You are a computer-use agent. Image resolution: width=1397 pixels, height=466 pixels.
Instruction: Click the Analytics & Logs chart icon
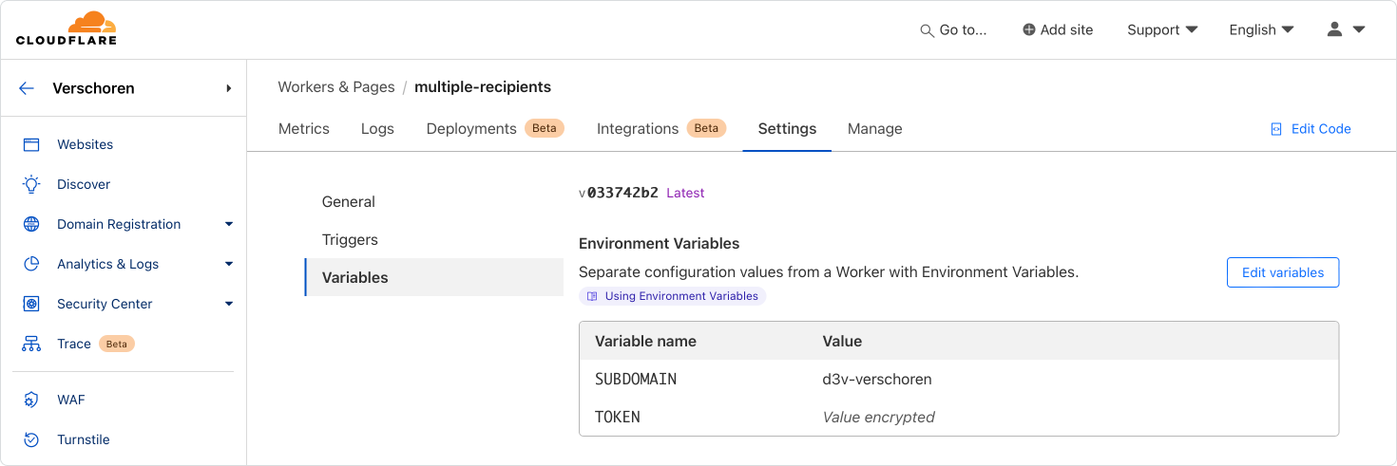pos(31,264)
